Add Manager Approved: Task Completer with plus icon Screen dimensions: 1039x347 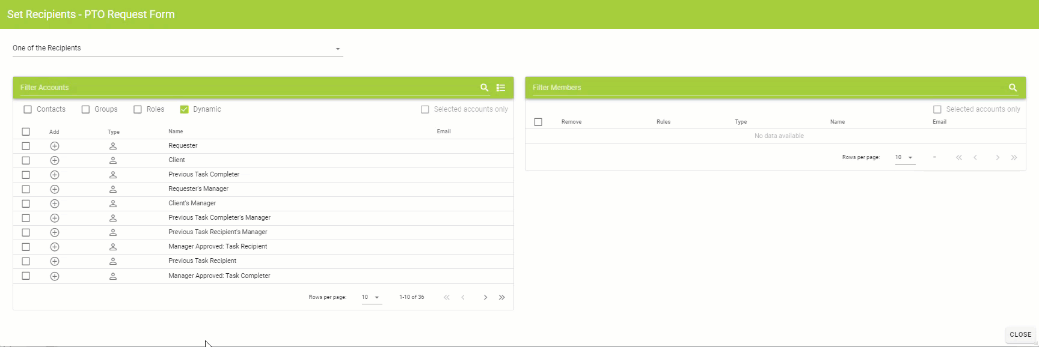click(x=55, y=276)
